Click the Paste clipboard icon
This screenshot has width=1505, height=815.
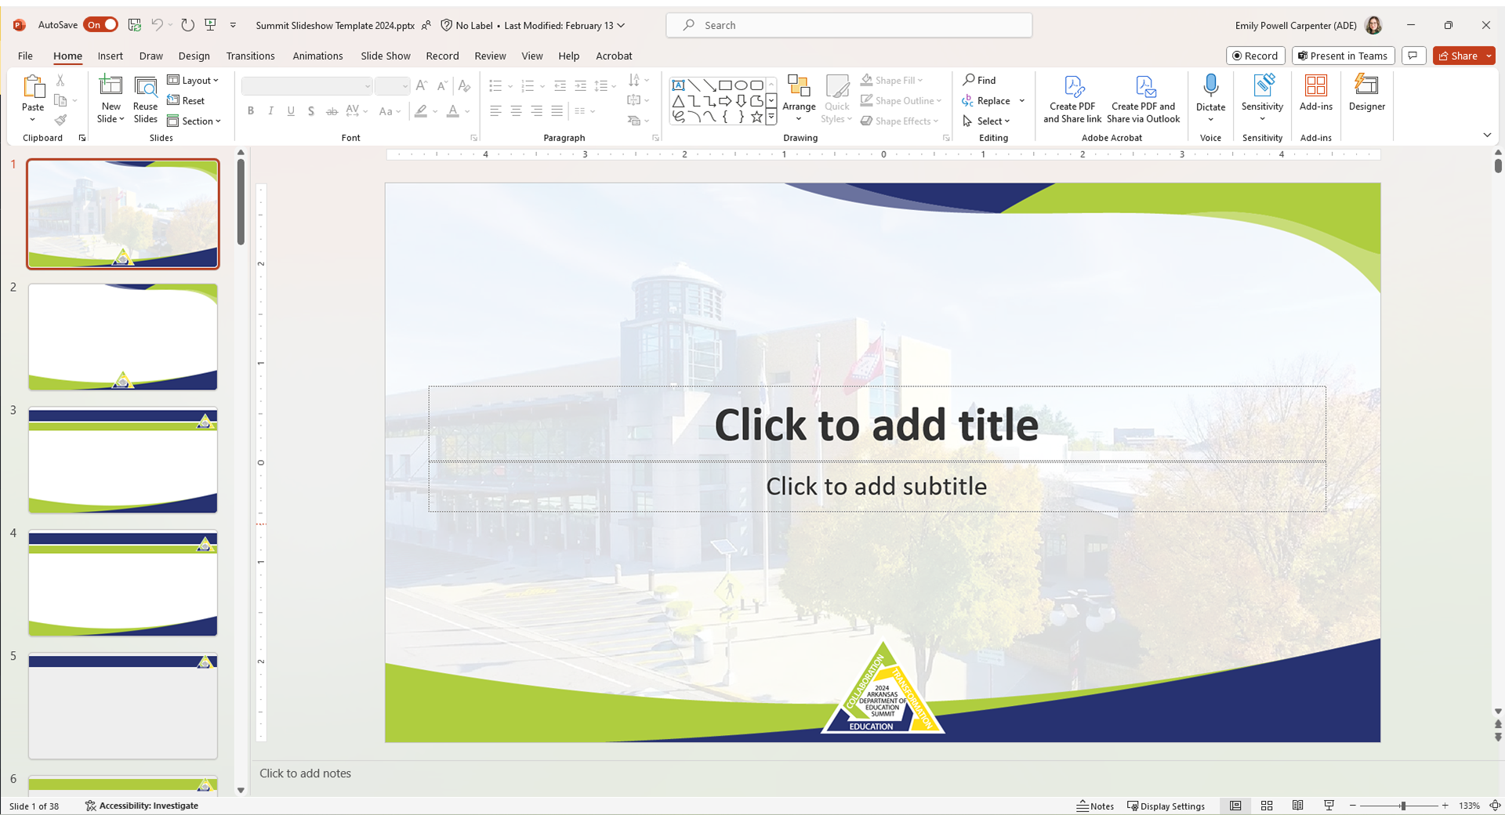coord(33,87)
